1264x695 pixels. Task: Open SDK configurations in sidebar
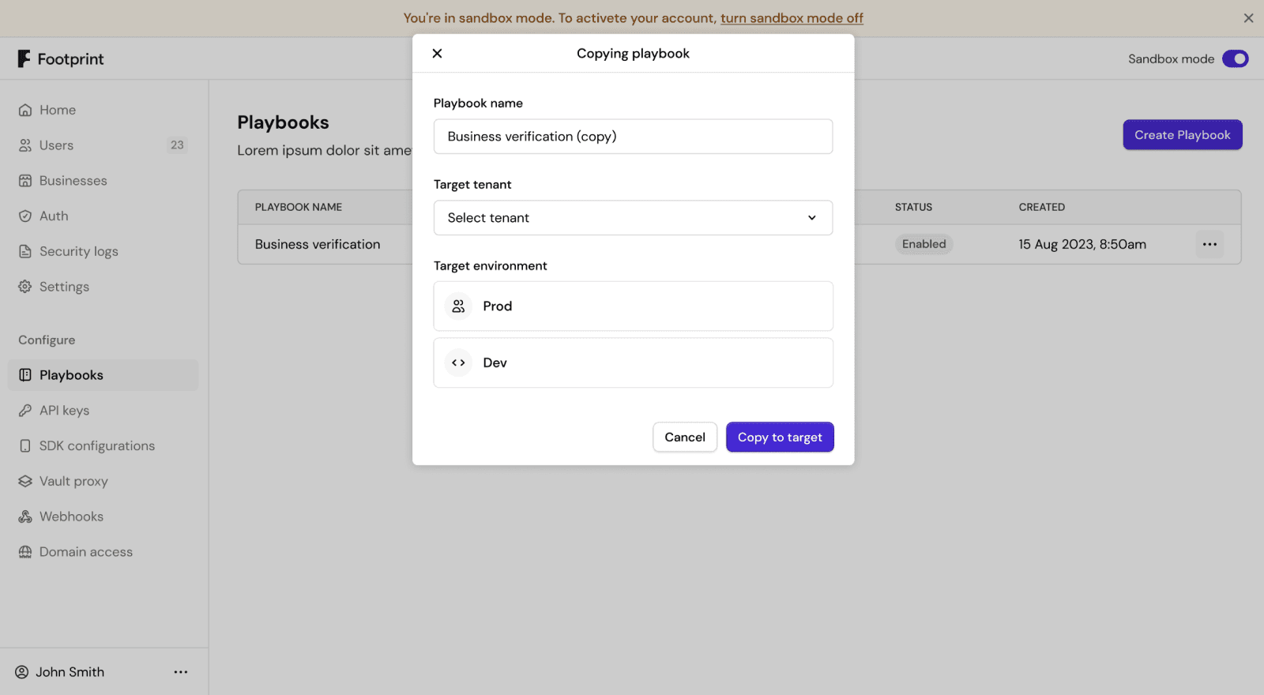pyautogui.click(x=103, y=446)
